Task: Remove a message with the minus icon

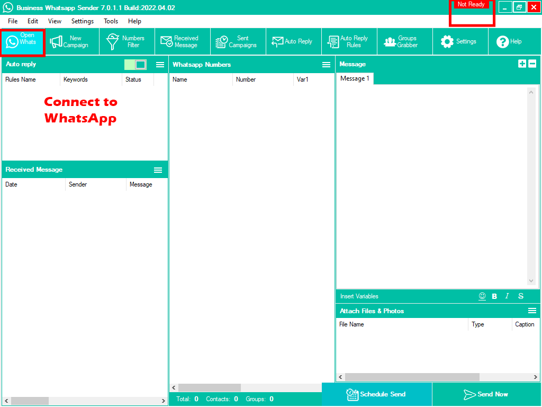Action: pyautogui.click(x=532, y=64)
